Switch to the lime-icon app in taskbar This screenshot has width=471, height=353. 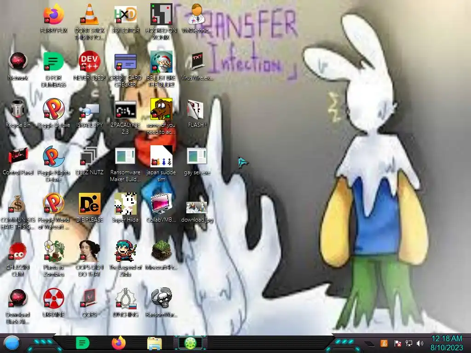pyautogui.click(x=190, y=343)
